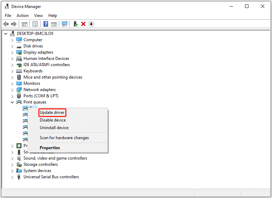The width and height of the screenshot is (272, 198).
Task: Click the Forward arrow toolbar icon
Action: [14, 24]
